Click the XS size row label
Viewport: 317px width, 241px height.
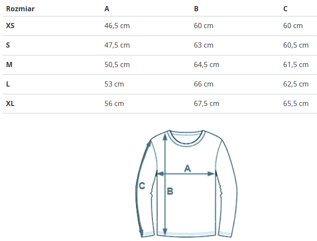click(10, 26)
